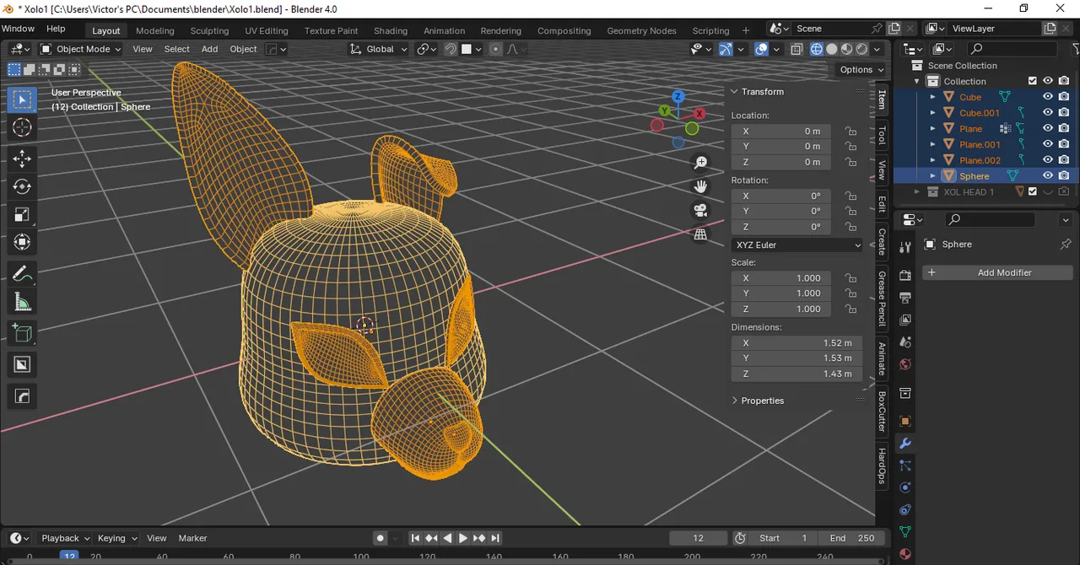Screen dimensions: 1080x565
Task: Uncheck Collection exclude checkbox
Action: point(1032,81)
